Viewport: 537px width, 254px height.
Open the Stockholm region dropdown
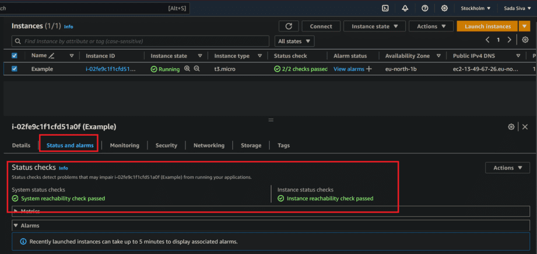[x=475, y=8]
